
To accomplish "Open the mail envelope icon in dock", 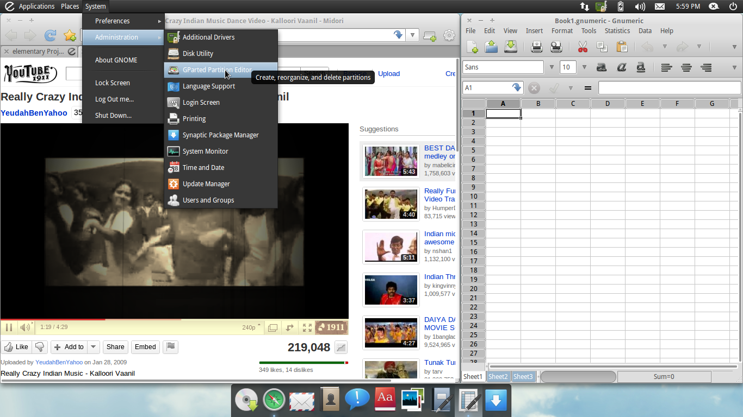I will pyautogui.click(x=302, y=401).
